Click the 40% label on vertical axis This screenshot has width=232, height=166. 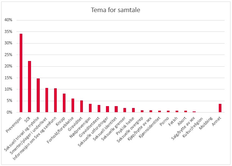click(x=8, y=20)
